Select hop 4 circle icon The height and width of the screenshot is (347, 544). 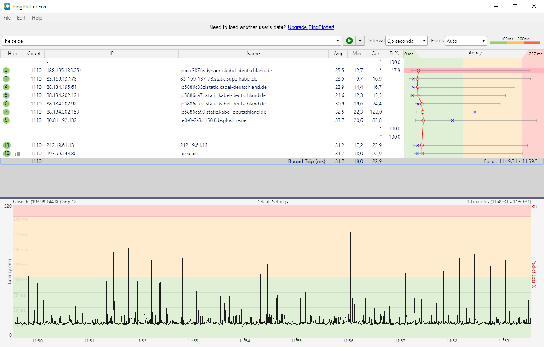(x=6, y=87)
